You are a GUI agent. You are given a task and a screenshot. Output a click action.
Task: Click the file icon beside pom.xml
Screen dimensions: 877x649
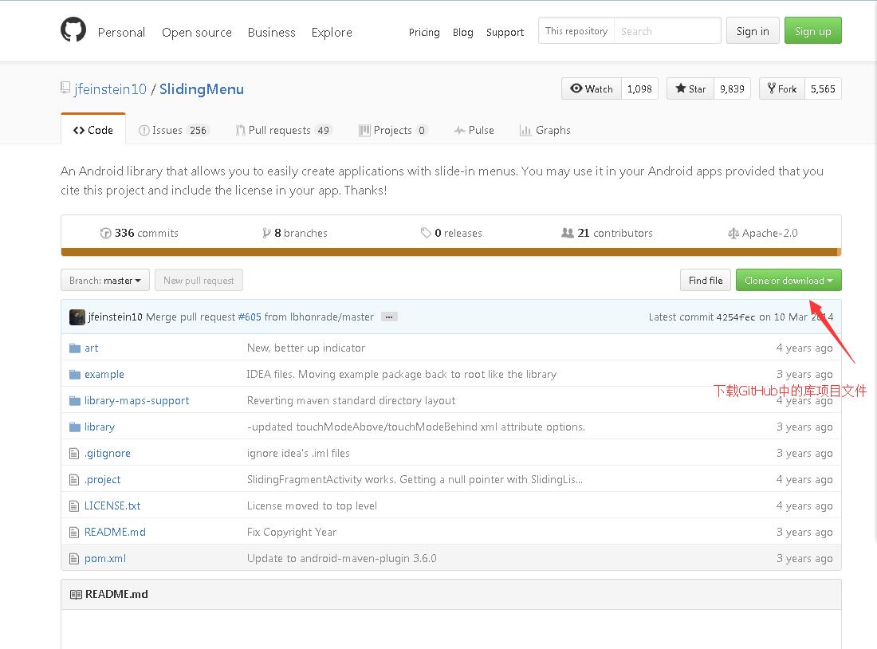(x=75, y=559)
